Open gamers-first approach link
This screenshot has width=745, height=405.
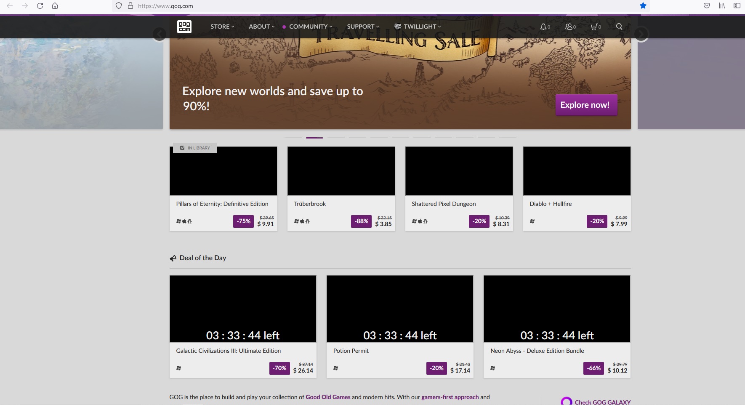point(450,397)
